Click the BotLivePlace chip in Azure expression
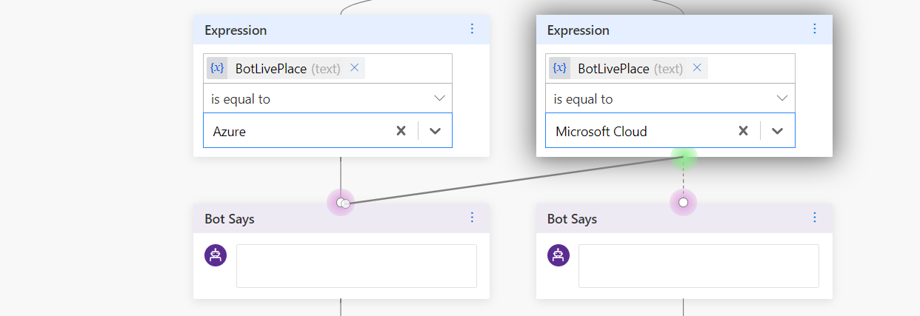Viewport: 920px width, 316px height. click(286, 68)
